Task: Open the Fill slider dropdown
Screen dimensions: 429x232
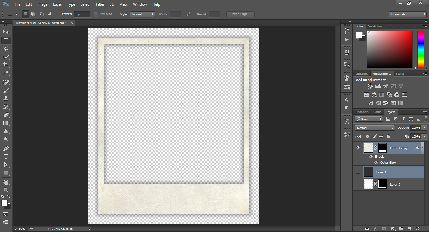Action: click(x=425, y=137)
